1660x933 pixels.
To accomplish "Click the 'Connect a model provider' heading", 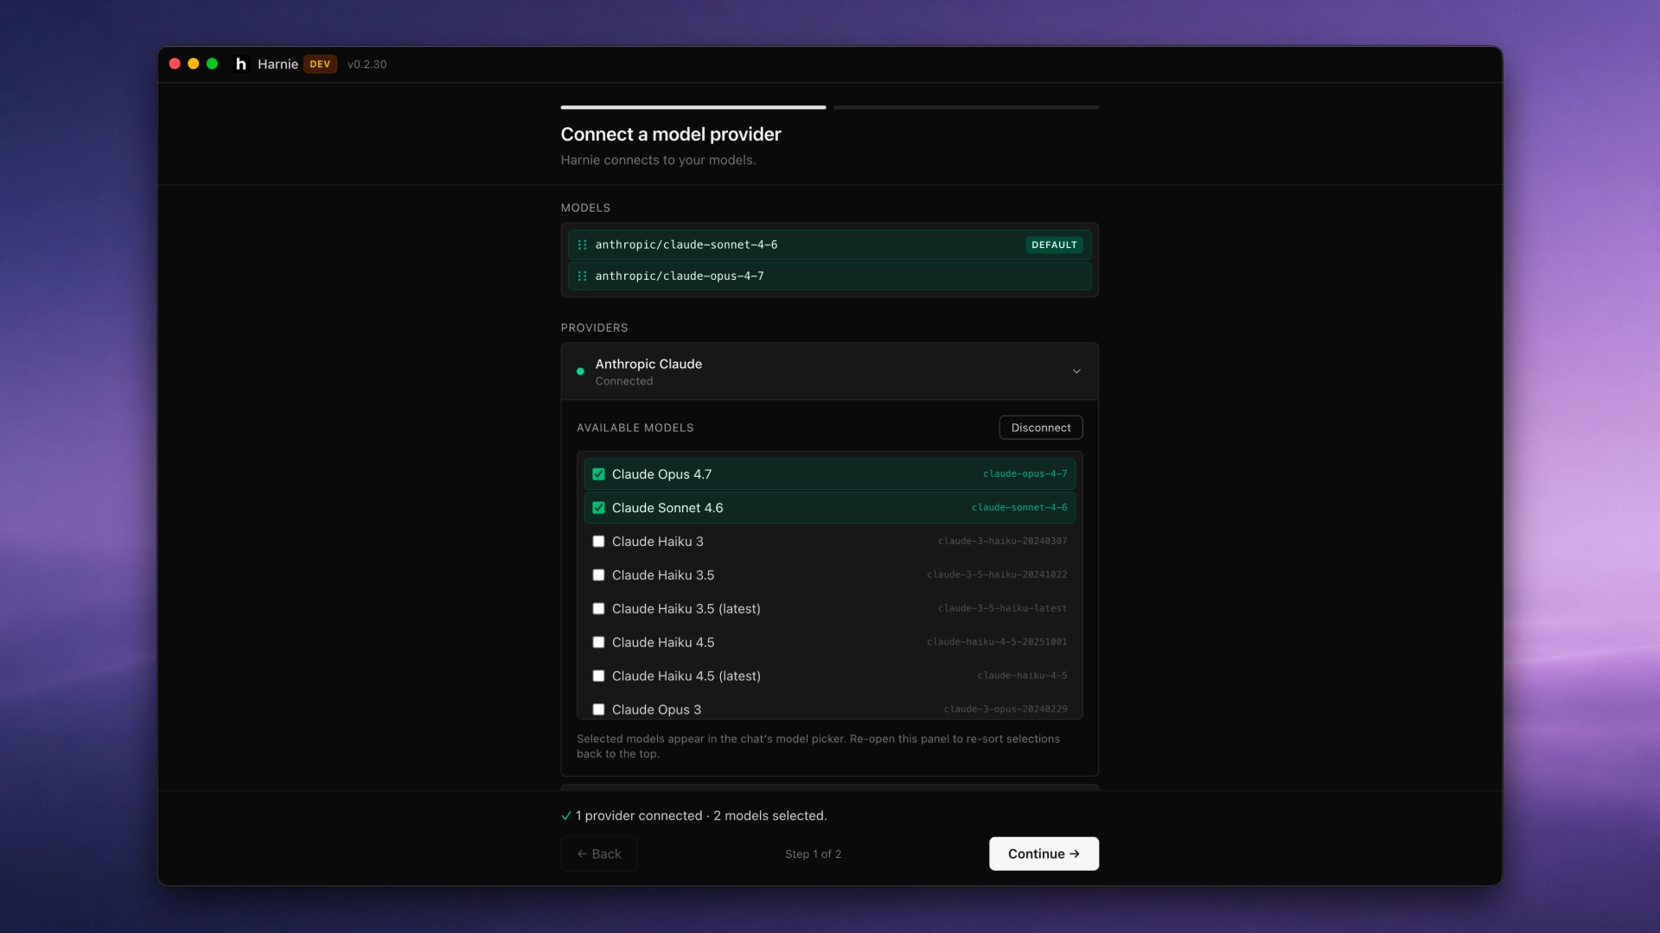I will pyautogui.click(x=671, y=135).
